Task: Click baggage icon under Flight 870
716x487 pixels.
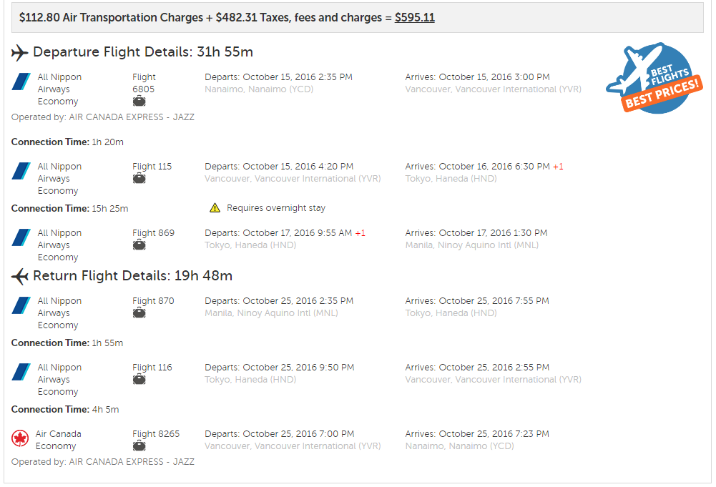Action: (x=139, y=313)
